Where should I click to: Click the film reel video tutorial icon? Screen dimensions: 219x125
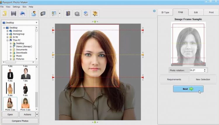(77, 14)
